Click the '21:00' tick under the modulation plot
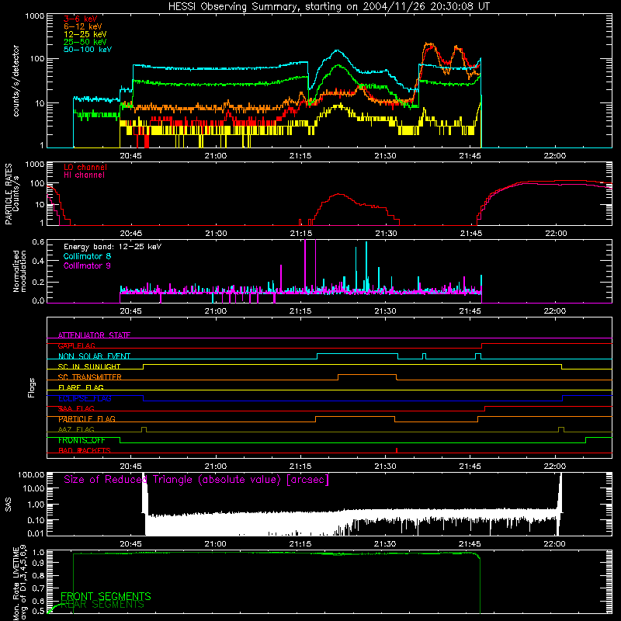The width and height of the screenshot is (621, 621). [216, 311]
